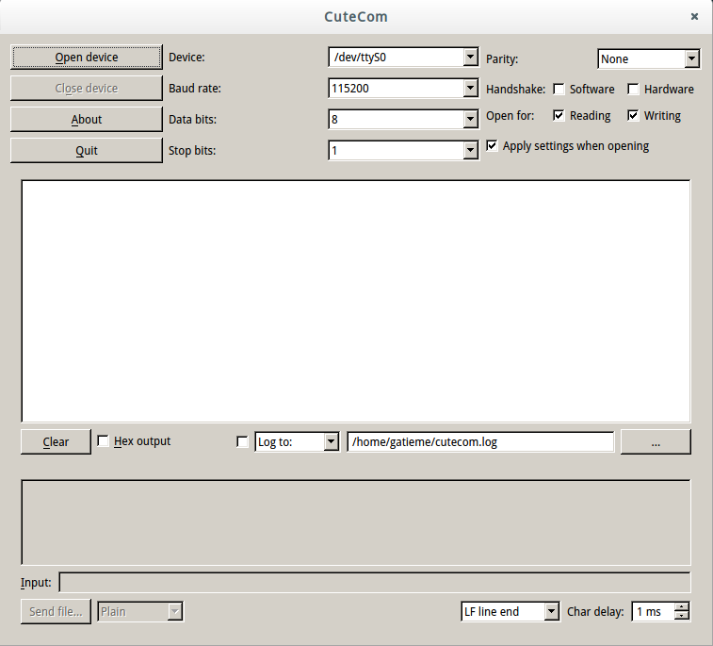
Task: Open the Plain send protocol dropdown
Action: click(x=174, y=611)
